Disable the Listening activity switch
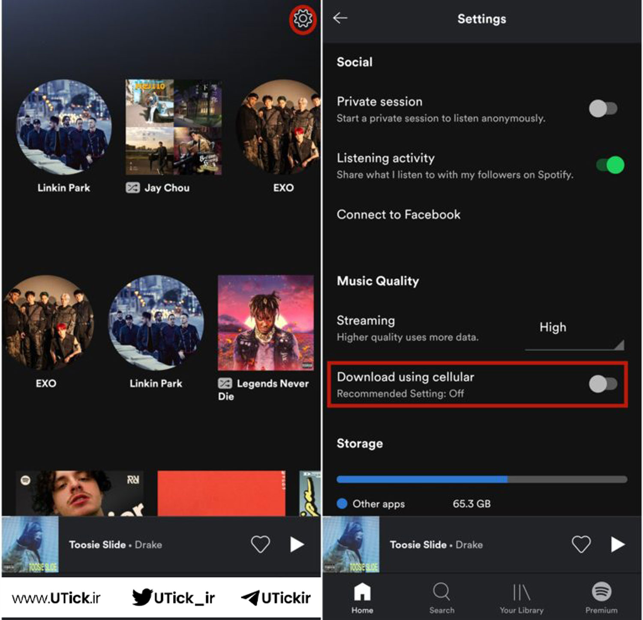 610,165
